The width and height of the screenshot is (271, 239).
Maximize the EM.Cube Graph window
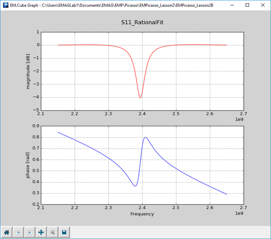(x=247, y=5)
